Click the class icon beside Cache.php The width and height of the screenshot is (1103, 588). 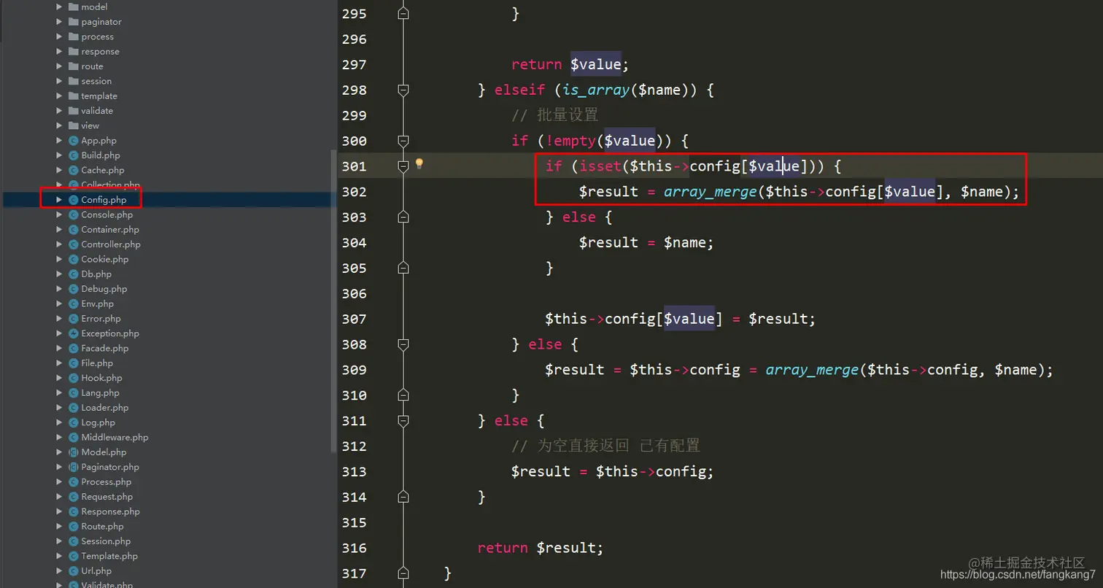tap(73, 170)
